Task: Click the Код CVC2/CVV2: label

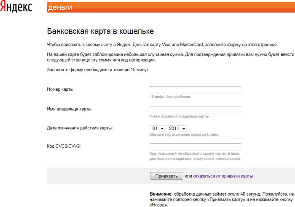Action: 64,146
